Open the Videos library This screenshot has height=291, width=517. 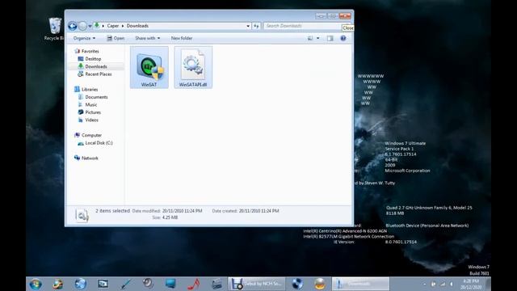[x=91, y=120]
